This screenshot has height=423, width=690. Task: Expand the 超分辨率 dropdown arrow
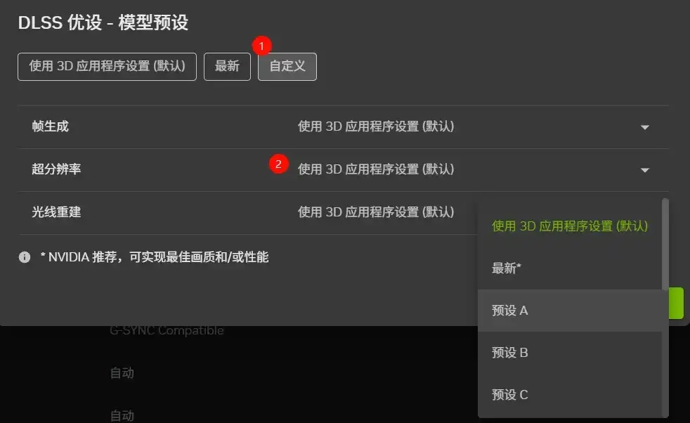[644, 170]
